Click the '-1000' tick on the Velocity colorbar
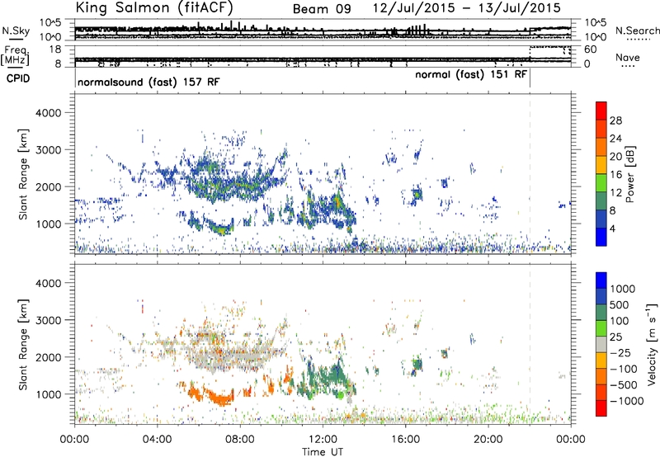 pos(626,401)
